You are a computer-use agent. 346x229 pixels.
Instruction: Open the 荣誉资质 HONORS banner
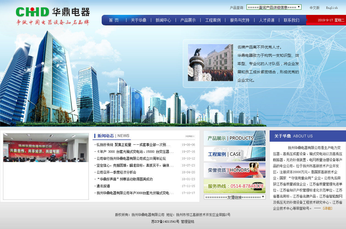[234, 170]
